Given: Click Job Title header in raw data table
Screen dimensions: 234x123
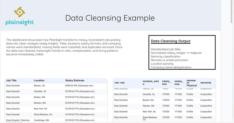Looking at the screenshot, I should click(11, 81).
